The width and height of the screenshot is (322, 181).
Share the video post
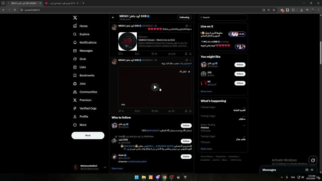190,111
